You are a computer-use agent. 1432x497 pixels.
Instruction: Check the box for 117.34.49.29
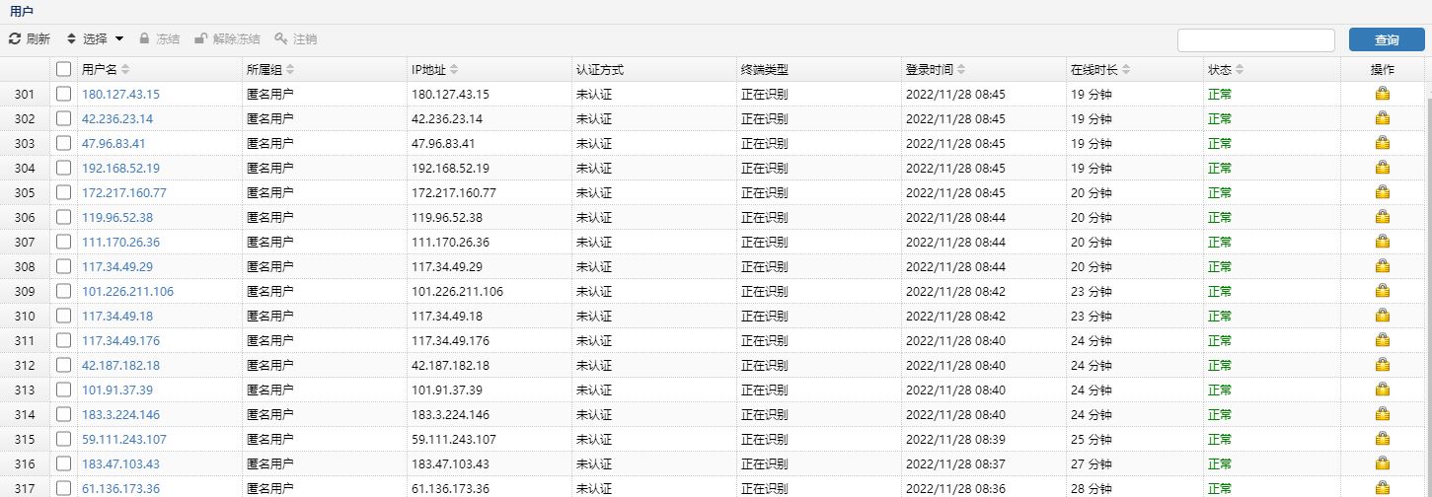pos(63,266)
